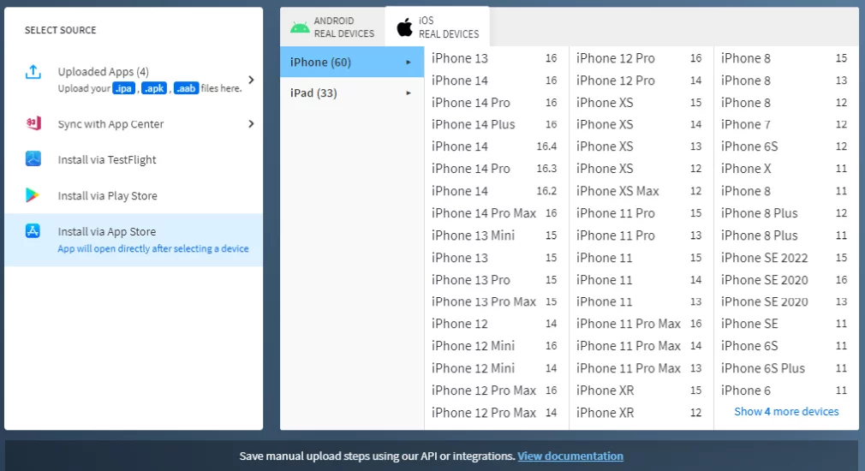Select iPhone 12 Pro with iOS 16
This screenshot has height=471, width=865.
(x=639, y=58)
